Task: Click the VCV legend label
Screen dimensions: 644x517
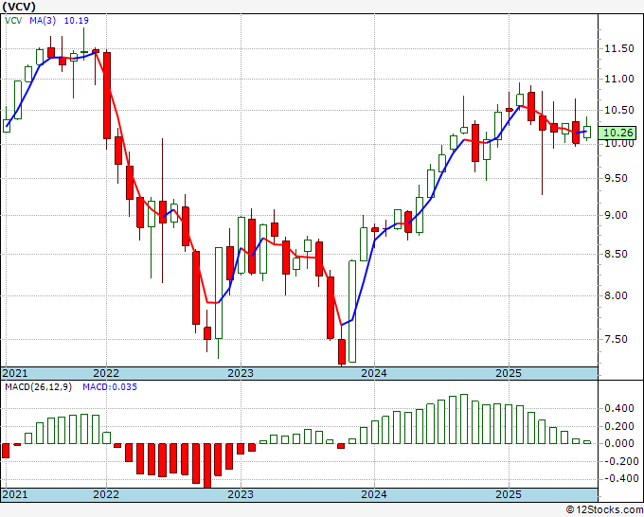Action: [x=13, y=21]
